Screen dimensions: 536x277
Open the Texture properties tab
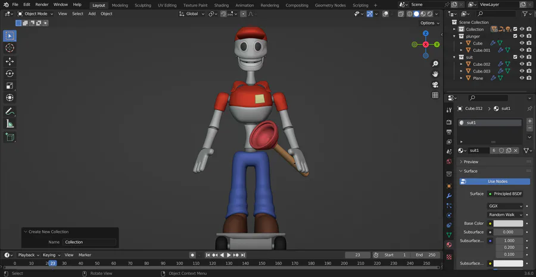(x=449, y=257)
